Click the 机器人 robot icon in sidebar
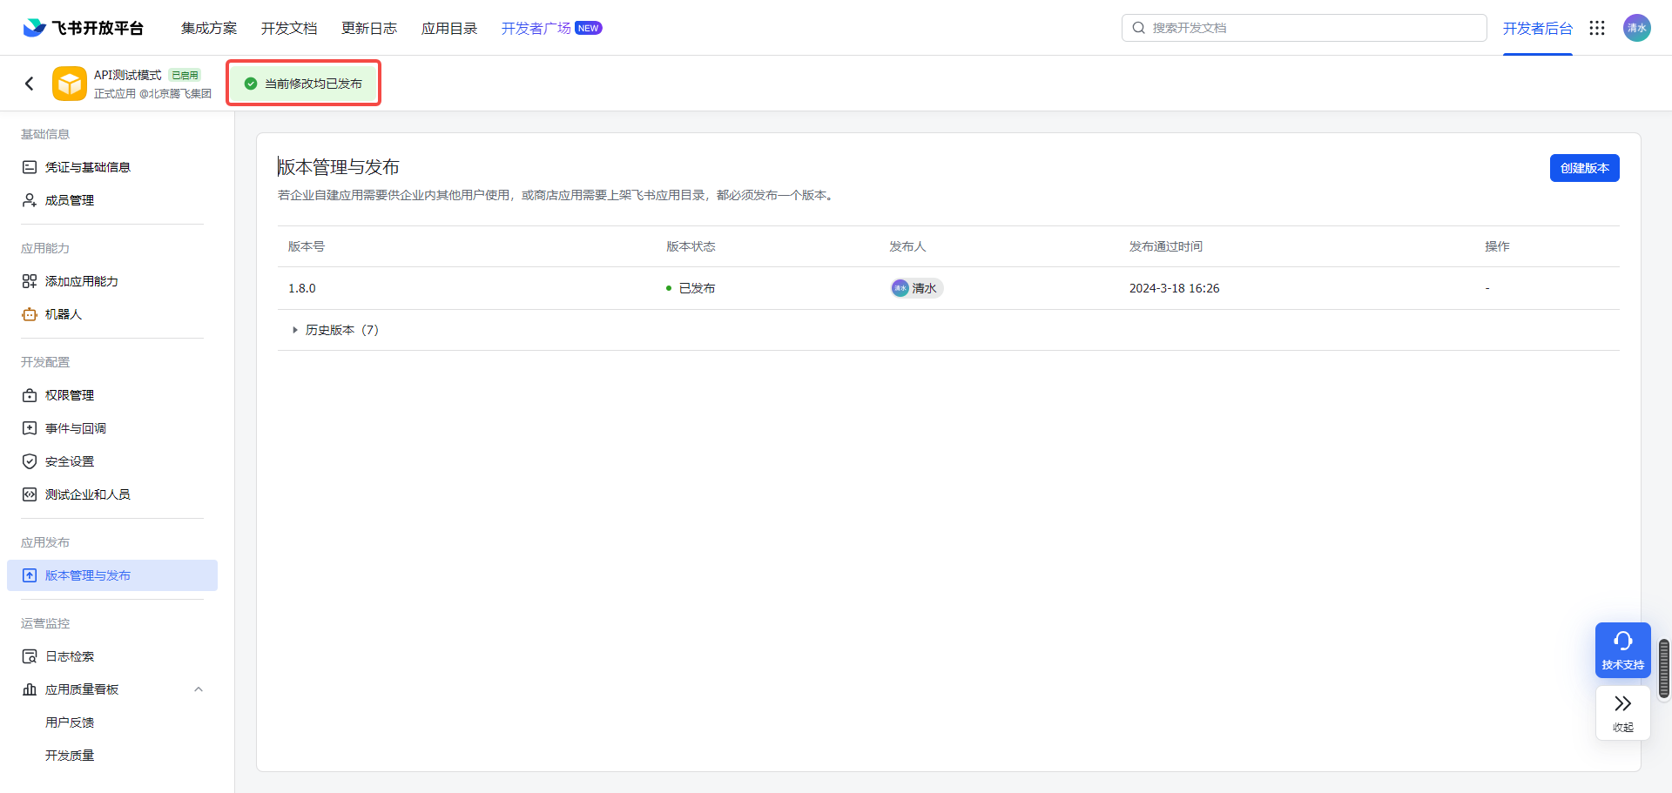Screen dimensions: 1672x793 [30, 314]
